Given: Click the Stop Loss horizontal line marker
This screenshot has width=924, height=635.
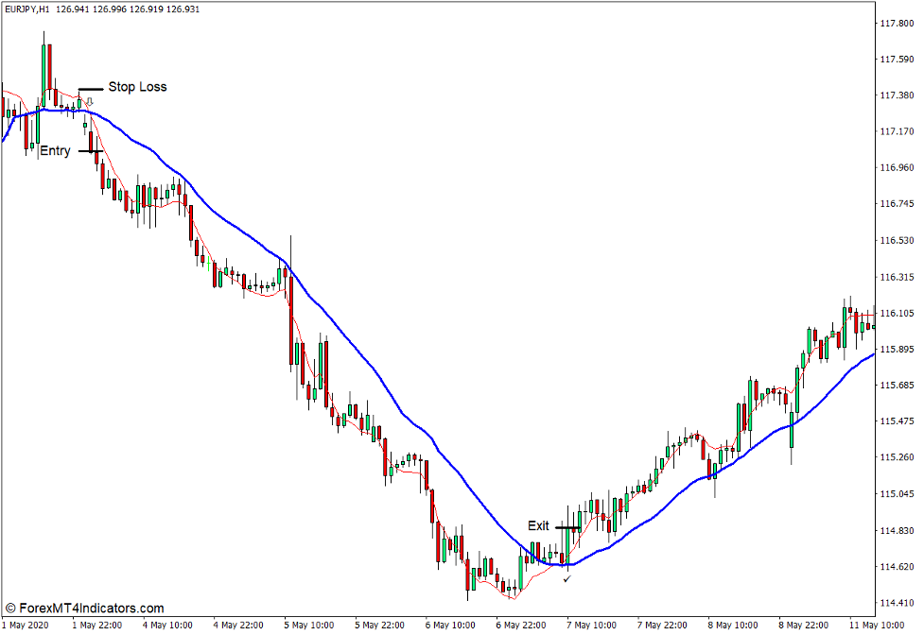Looking at the screenshot, I should 92,89.
